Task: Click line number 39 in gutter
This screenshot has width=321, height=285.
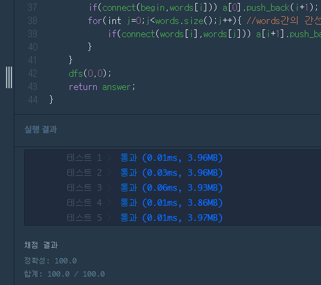Action: point(32,34)
